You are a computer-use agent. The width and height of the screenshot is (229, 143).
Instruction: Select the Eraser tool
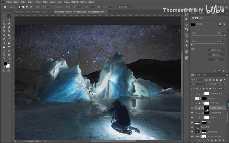[x=9, y=39]
